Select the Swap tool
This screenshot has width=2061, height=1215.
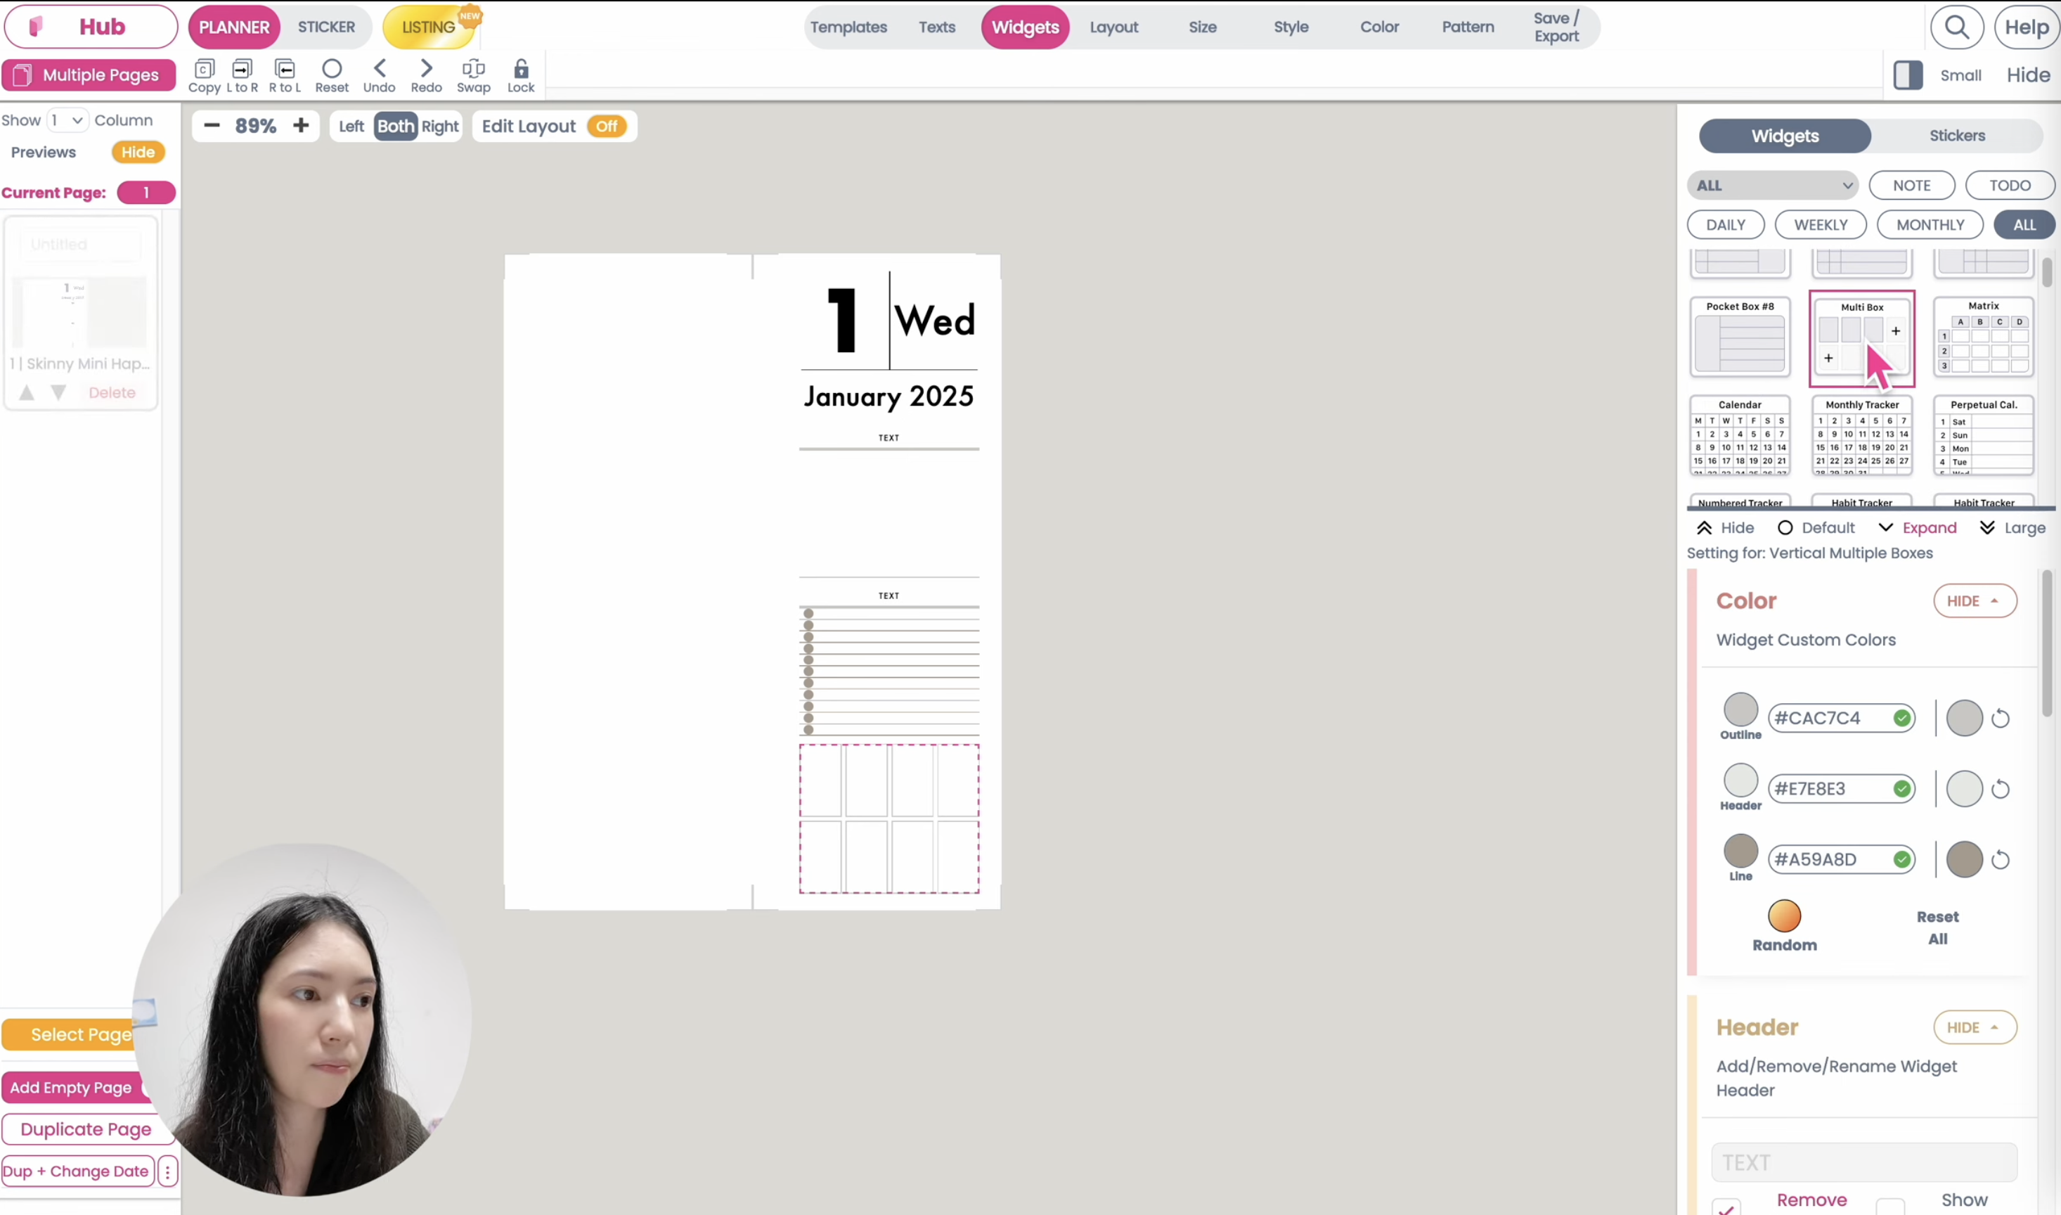(473, 75)
